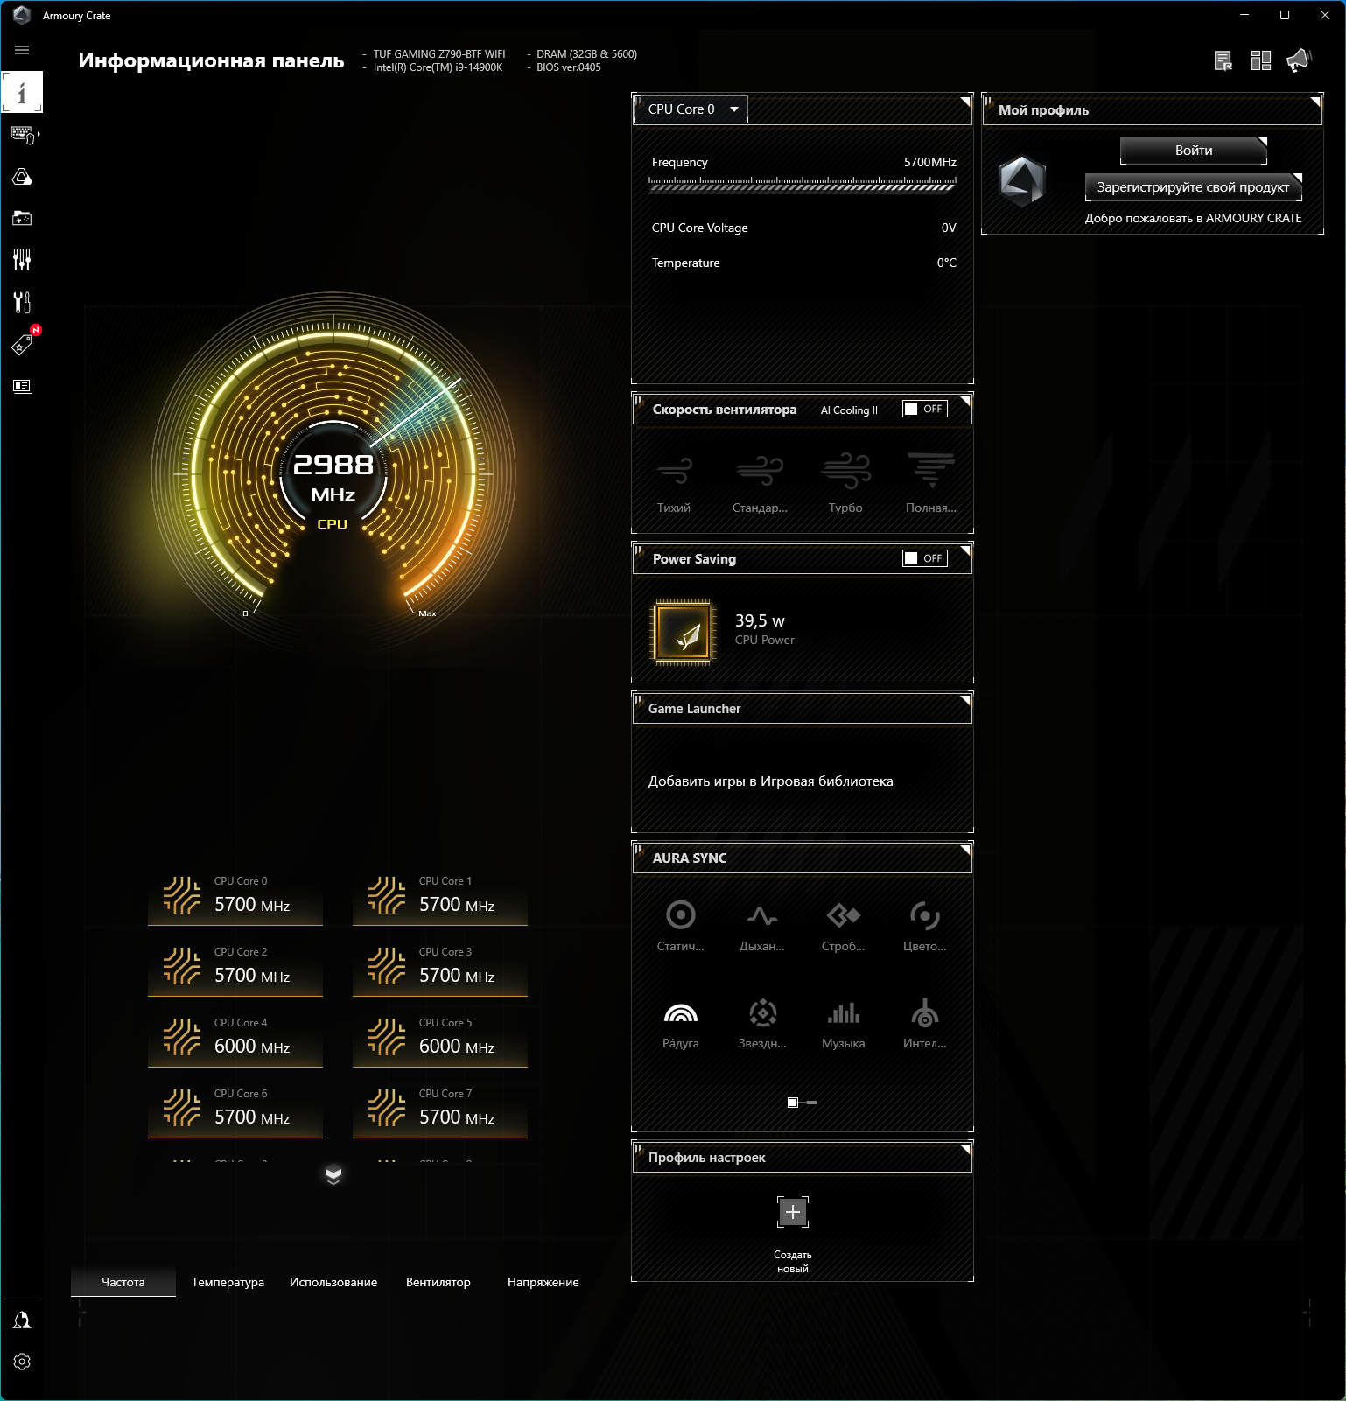1346x1401 pixels.
Task: Open the Devices keyboard icon in sidebar
Action: pyautogui.click(x=23, y=135)
